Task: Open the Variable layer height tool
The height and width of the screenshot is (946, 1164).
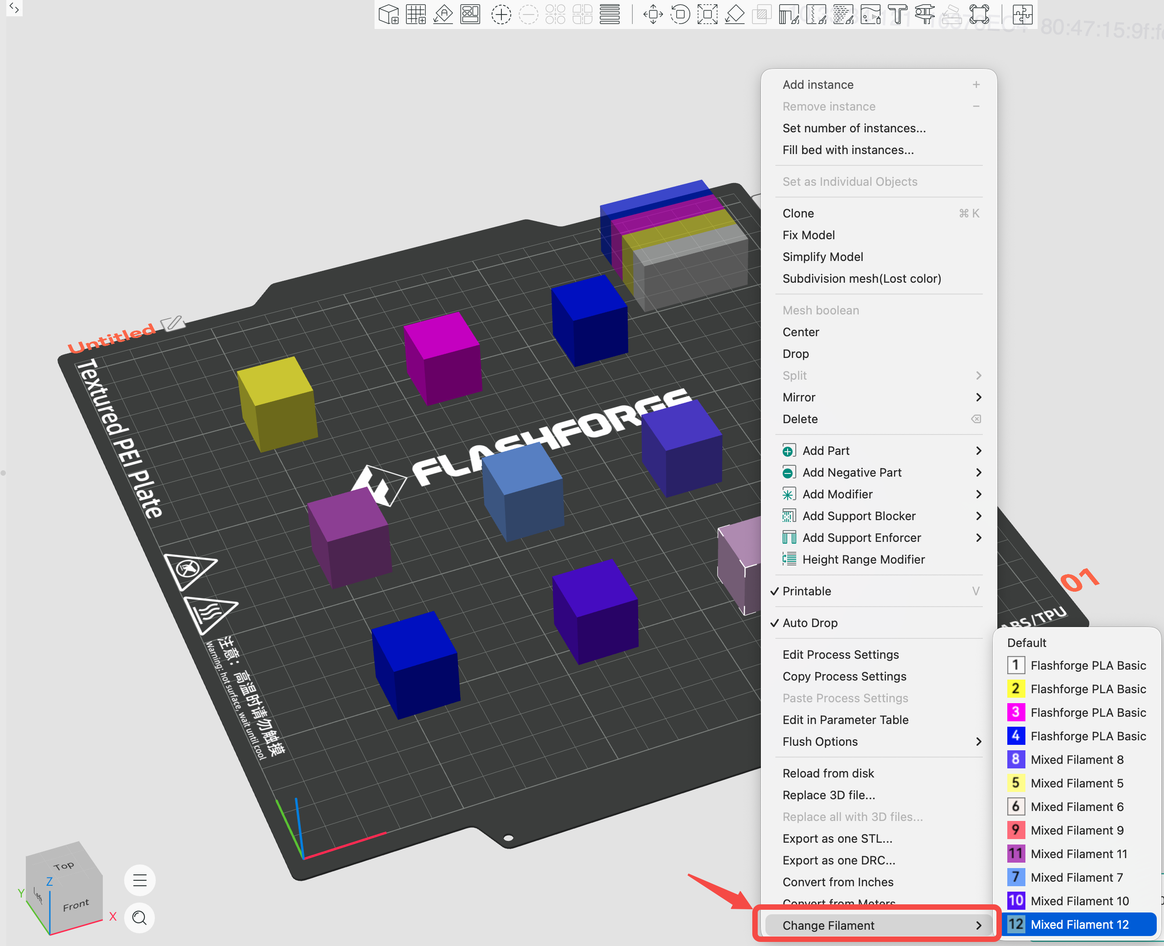Action: 610,14
